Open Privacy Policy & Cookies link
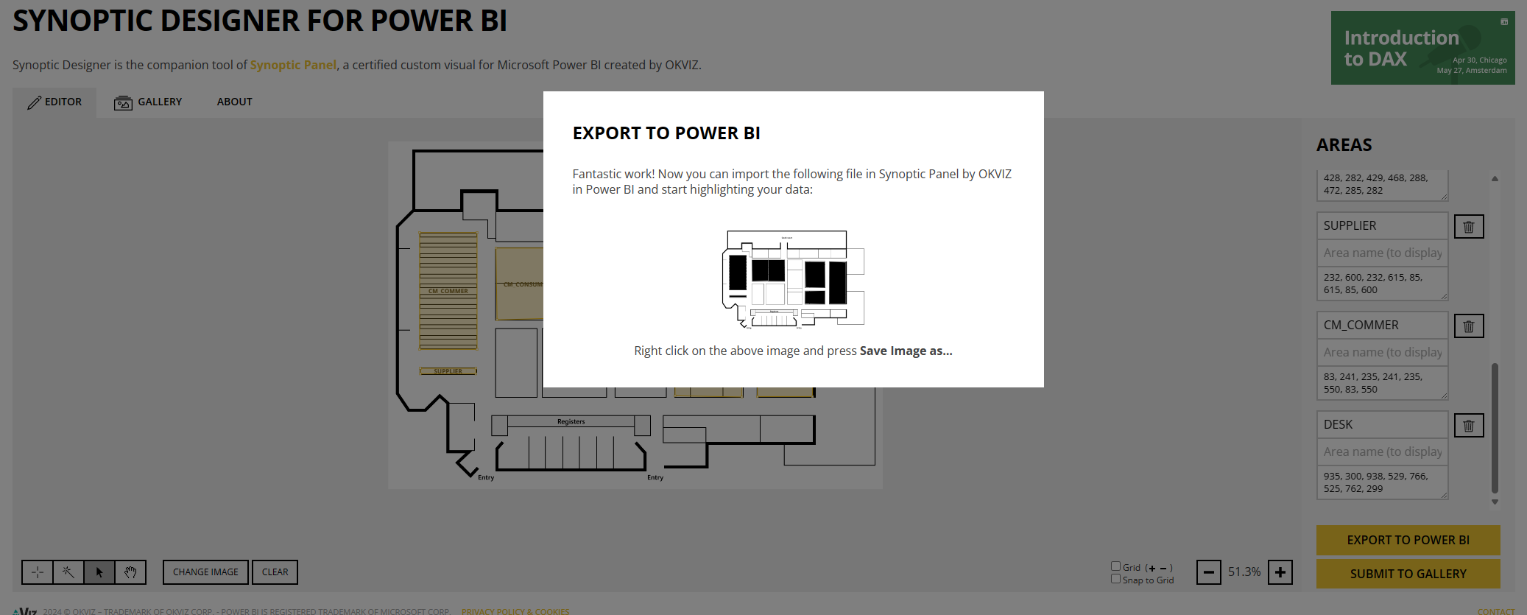The width and height of the screenshot is (1527, 615). [515, 611]
